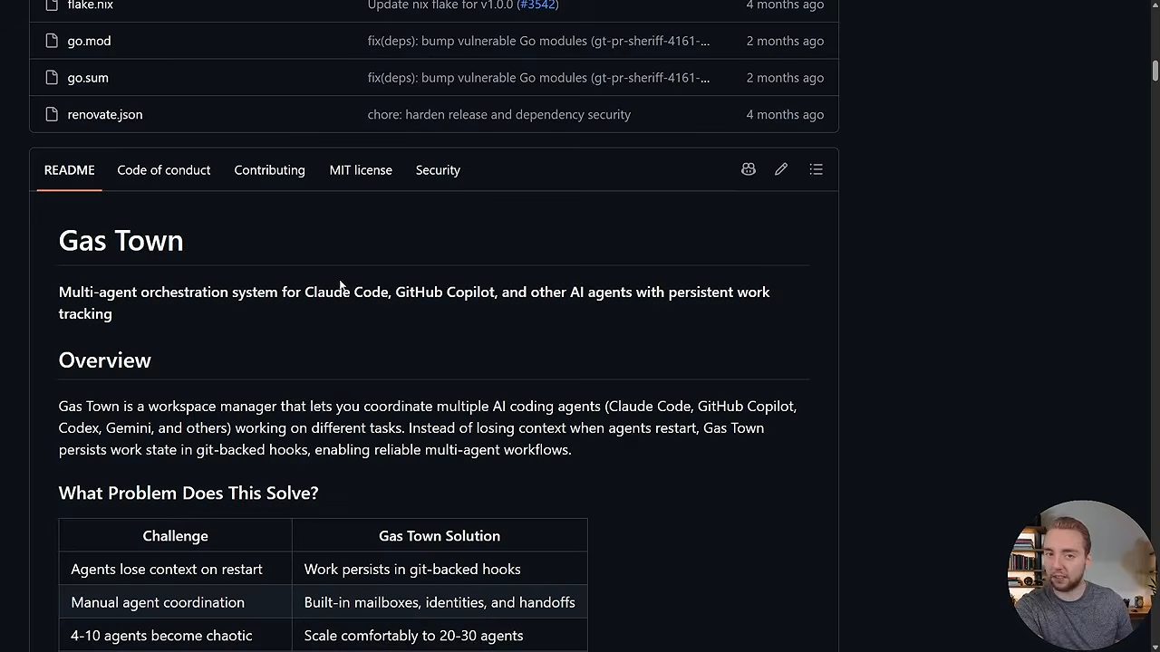1160x652 pixels.
Task: Click '4-10 agents become chaotic' cell
Action: (176, 636)
